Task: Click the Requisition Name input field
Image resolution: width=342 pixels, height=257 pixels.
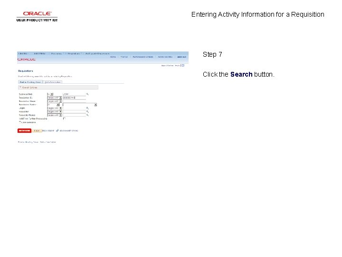Action: coord(74,101)
